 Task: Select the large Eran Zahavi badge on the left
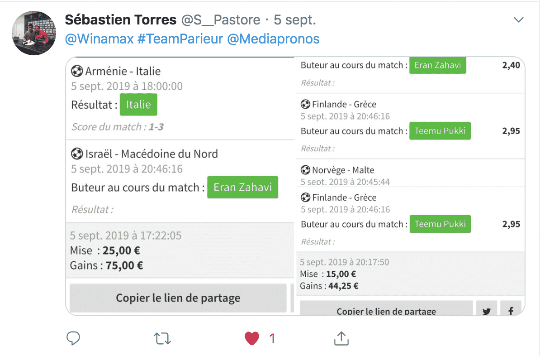click(243, 188)
